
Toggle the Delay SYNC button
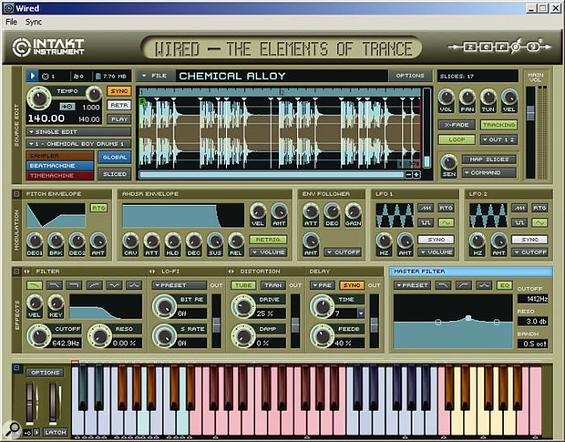click(x=352, y=285)
